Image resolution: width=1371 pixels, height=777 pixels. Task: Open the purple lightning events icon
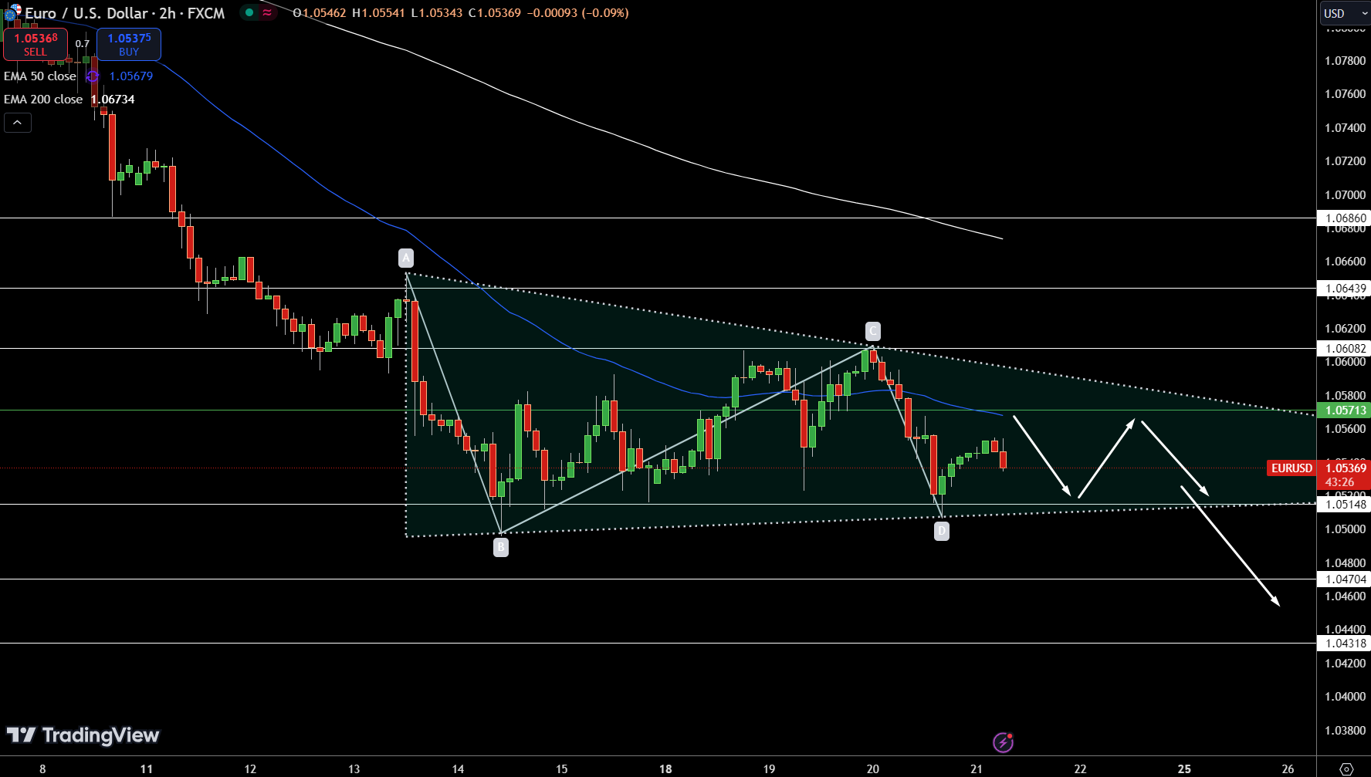pos(1003,742)
